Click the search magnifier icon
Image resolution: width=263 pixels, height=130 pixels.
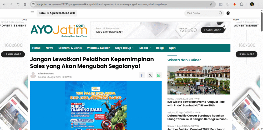tap(220, 13)
